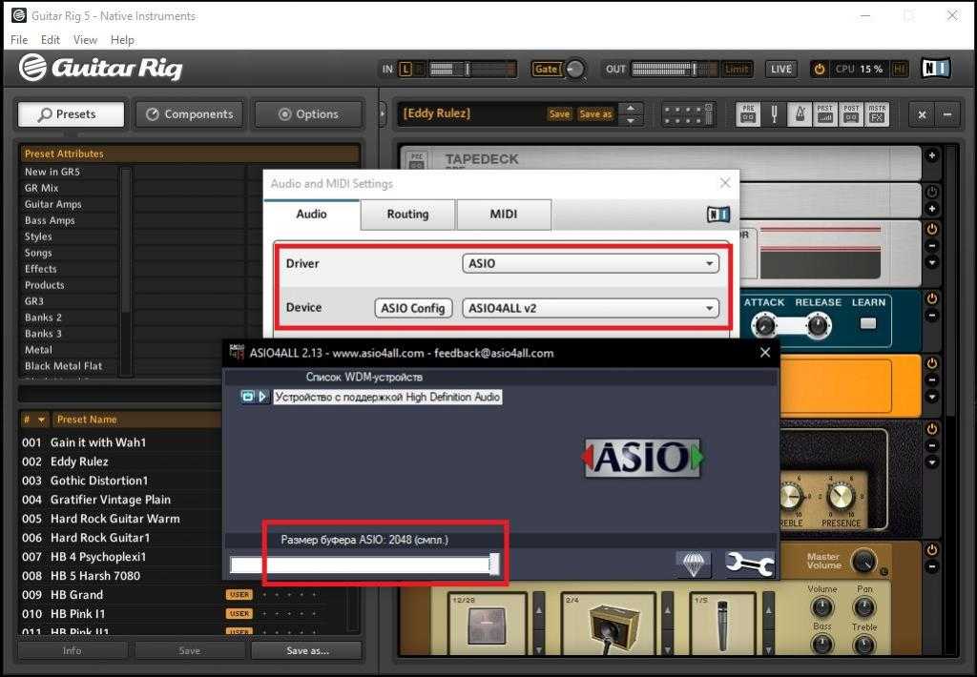Click the ASIO Config button
Screen dimensions: 977x677
click(x=412, y=308)
